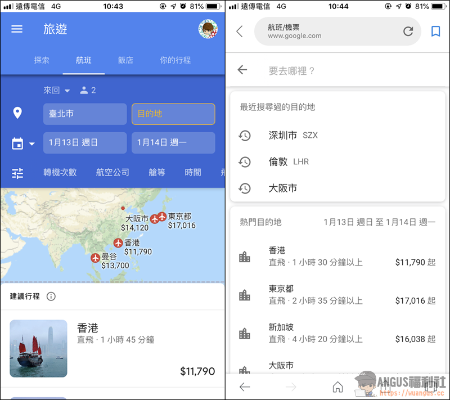Reload the page with refresh icon

pyautogui.click(x=408, y=32)
